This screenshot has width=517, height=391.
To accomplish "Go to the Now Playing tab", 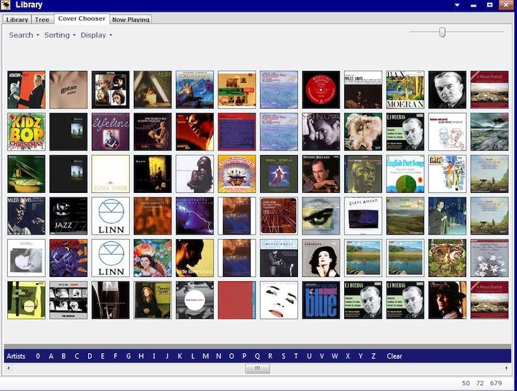I will pos(130,20).
